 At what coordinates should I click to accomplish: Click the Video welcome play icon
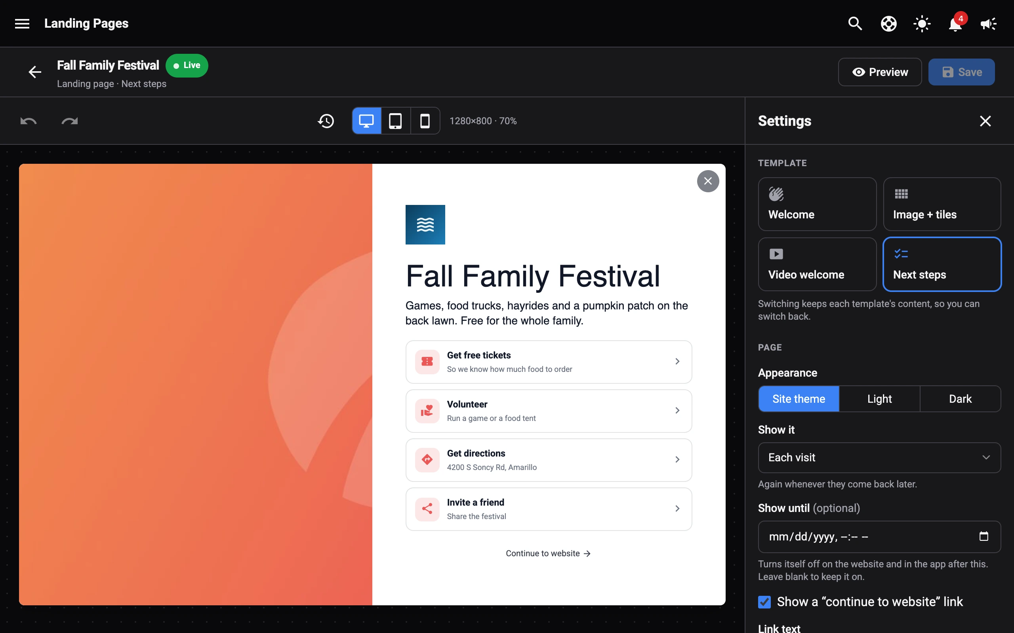pyautogui.click(x=776, y=254)
